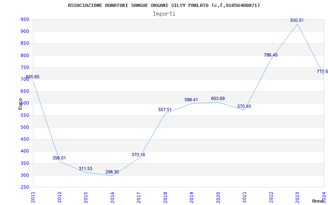Click the 250 y-axis tick label

coord(25,187)
